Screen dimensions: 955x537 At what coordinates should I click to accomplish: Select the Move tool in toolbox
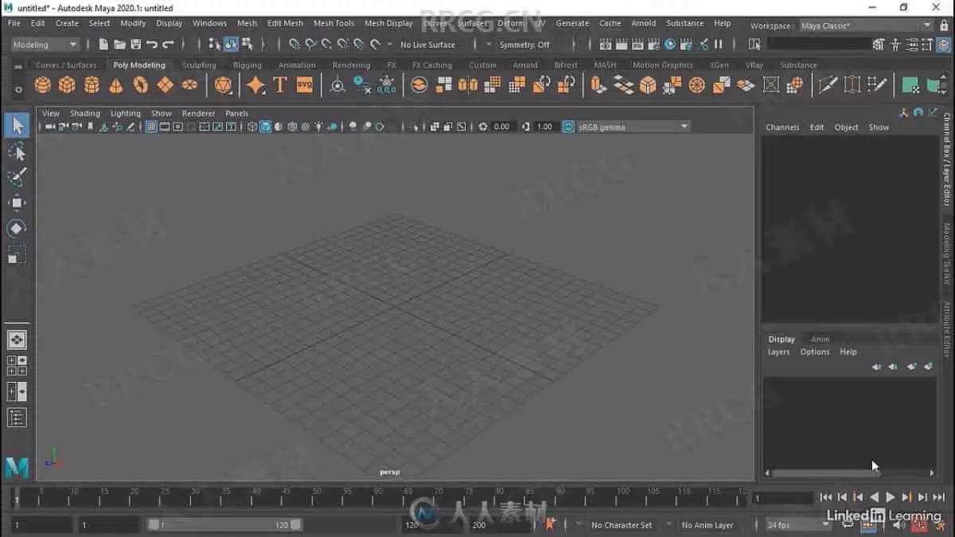[x=18, y=203]
